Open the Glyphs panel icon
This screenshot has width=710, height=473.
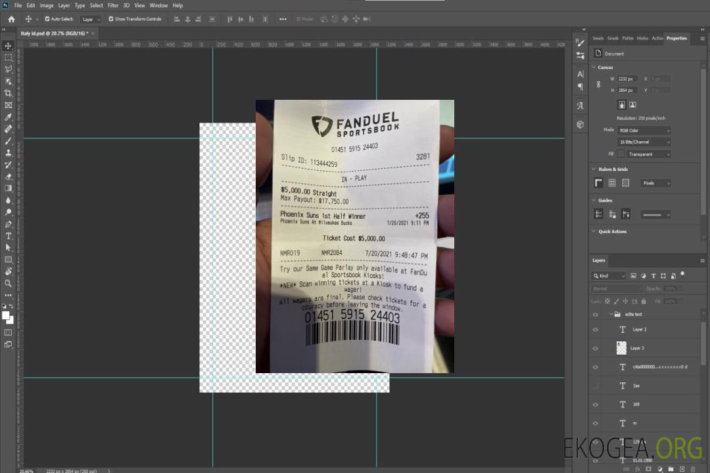[x=580, y=106]
